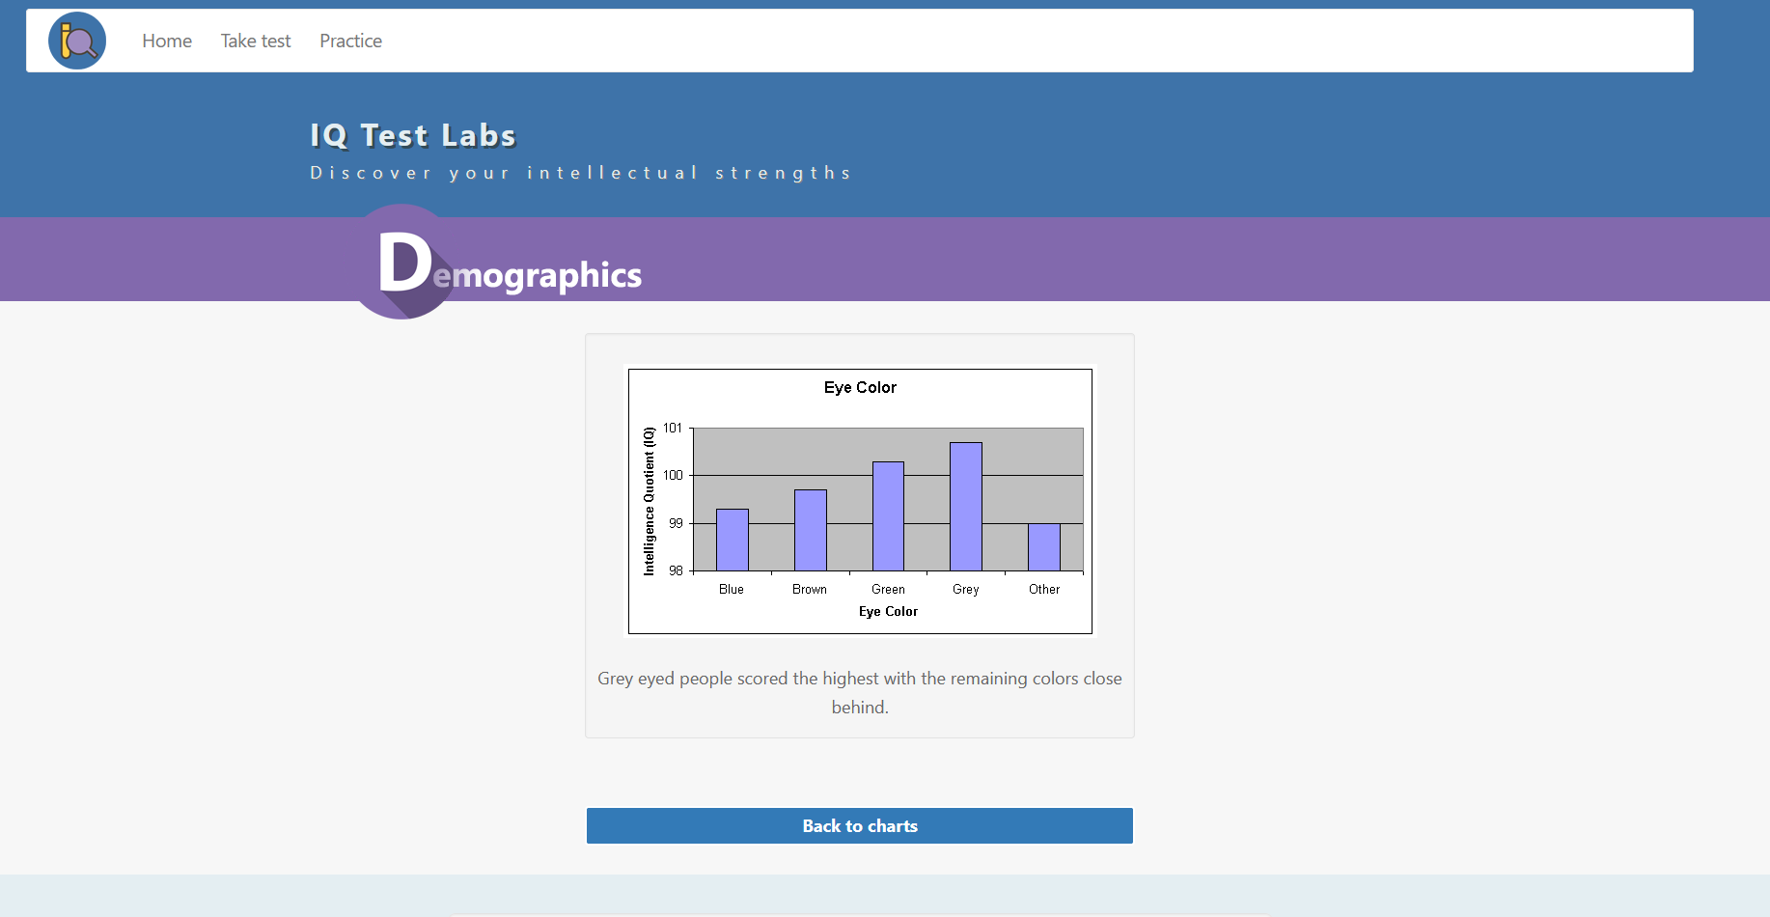Go to the Practice menu item
This screenshot has width=1770, height=917.
click(351, 41)
